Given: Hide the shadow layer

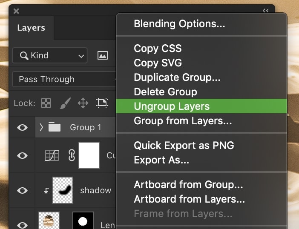Looking at the screenshot, I should (x=22, y=190).
